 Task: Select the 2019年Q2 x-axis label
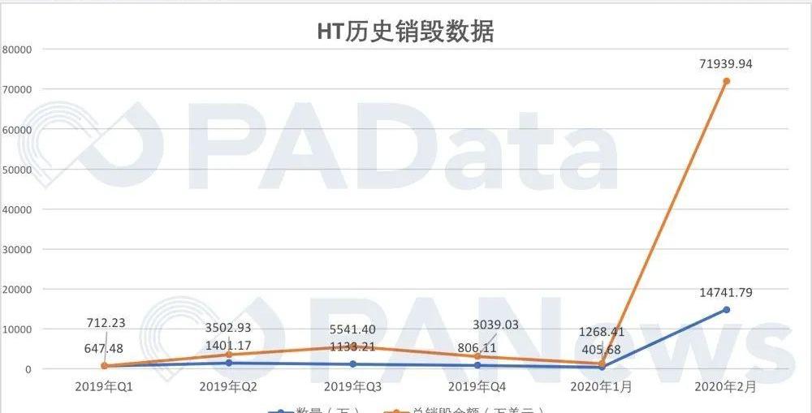point(228,388)
